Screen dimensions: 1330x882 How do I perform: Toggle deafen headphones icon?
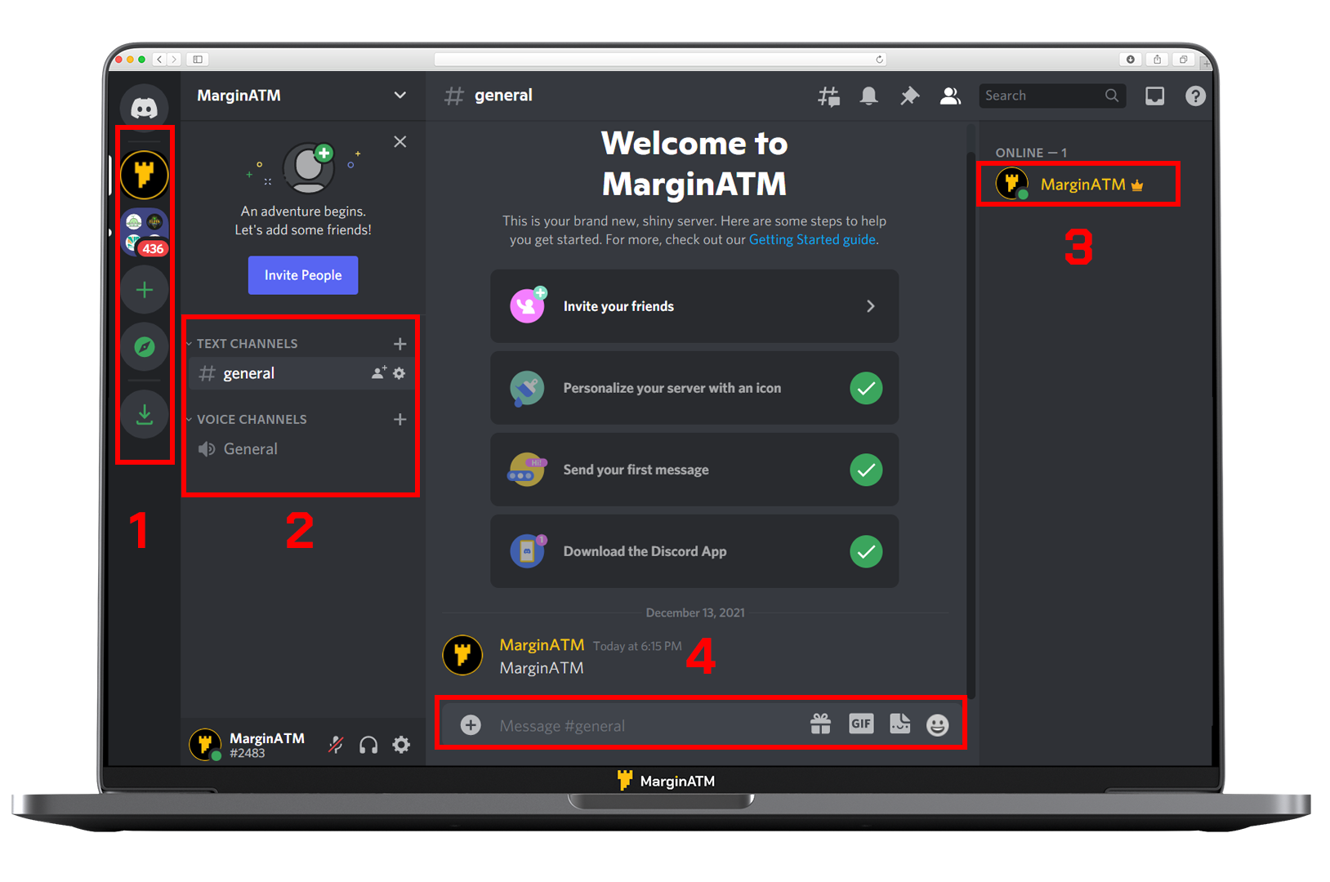point(368,744)
